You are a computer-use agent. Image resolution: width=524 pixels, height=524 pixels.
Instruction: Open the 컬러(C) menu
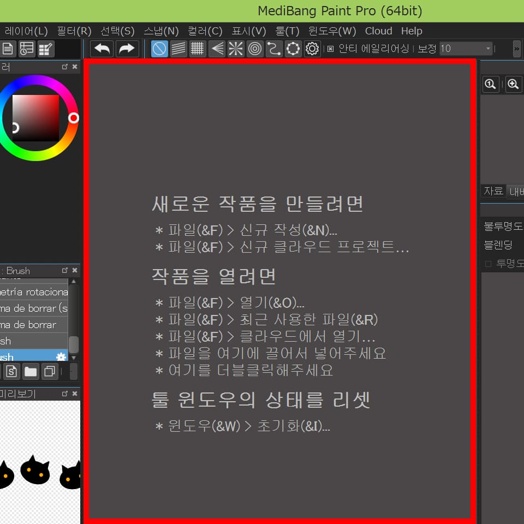point(205,31)
